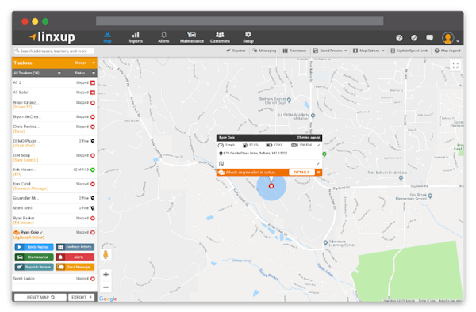
Task: Expand the Status sort dropdown
Action: pyautogui.click(x=85, y=73)
